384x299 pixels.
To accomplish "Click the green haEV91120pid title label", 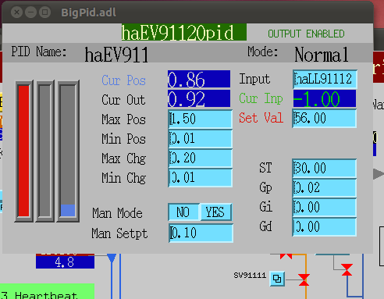I will (x=183, y=32).
